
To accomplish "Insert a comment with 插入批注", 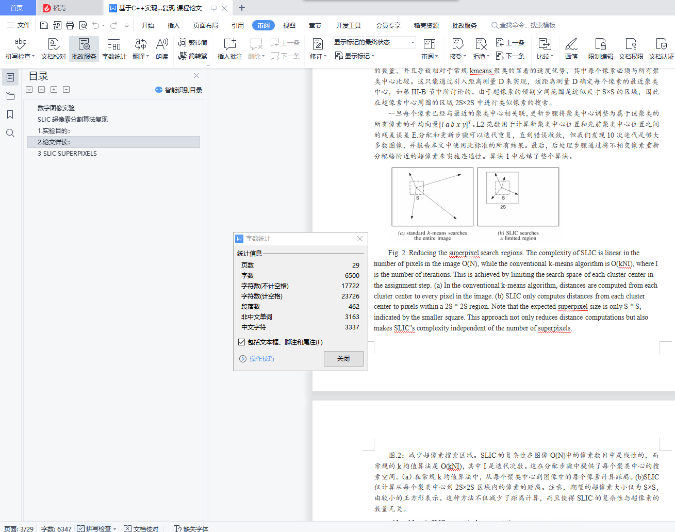I will pyautogui.click(x=230, y=49).
